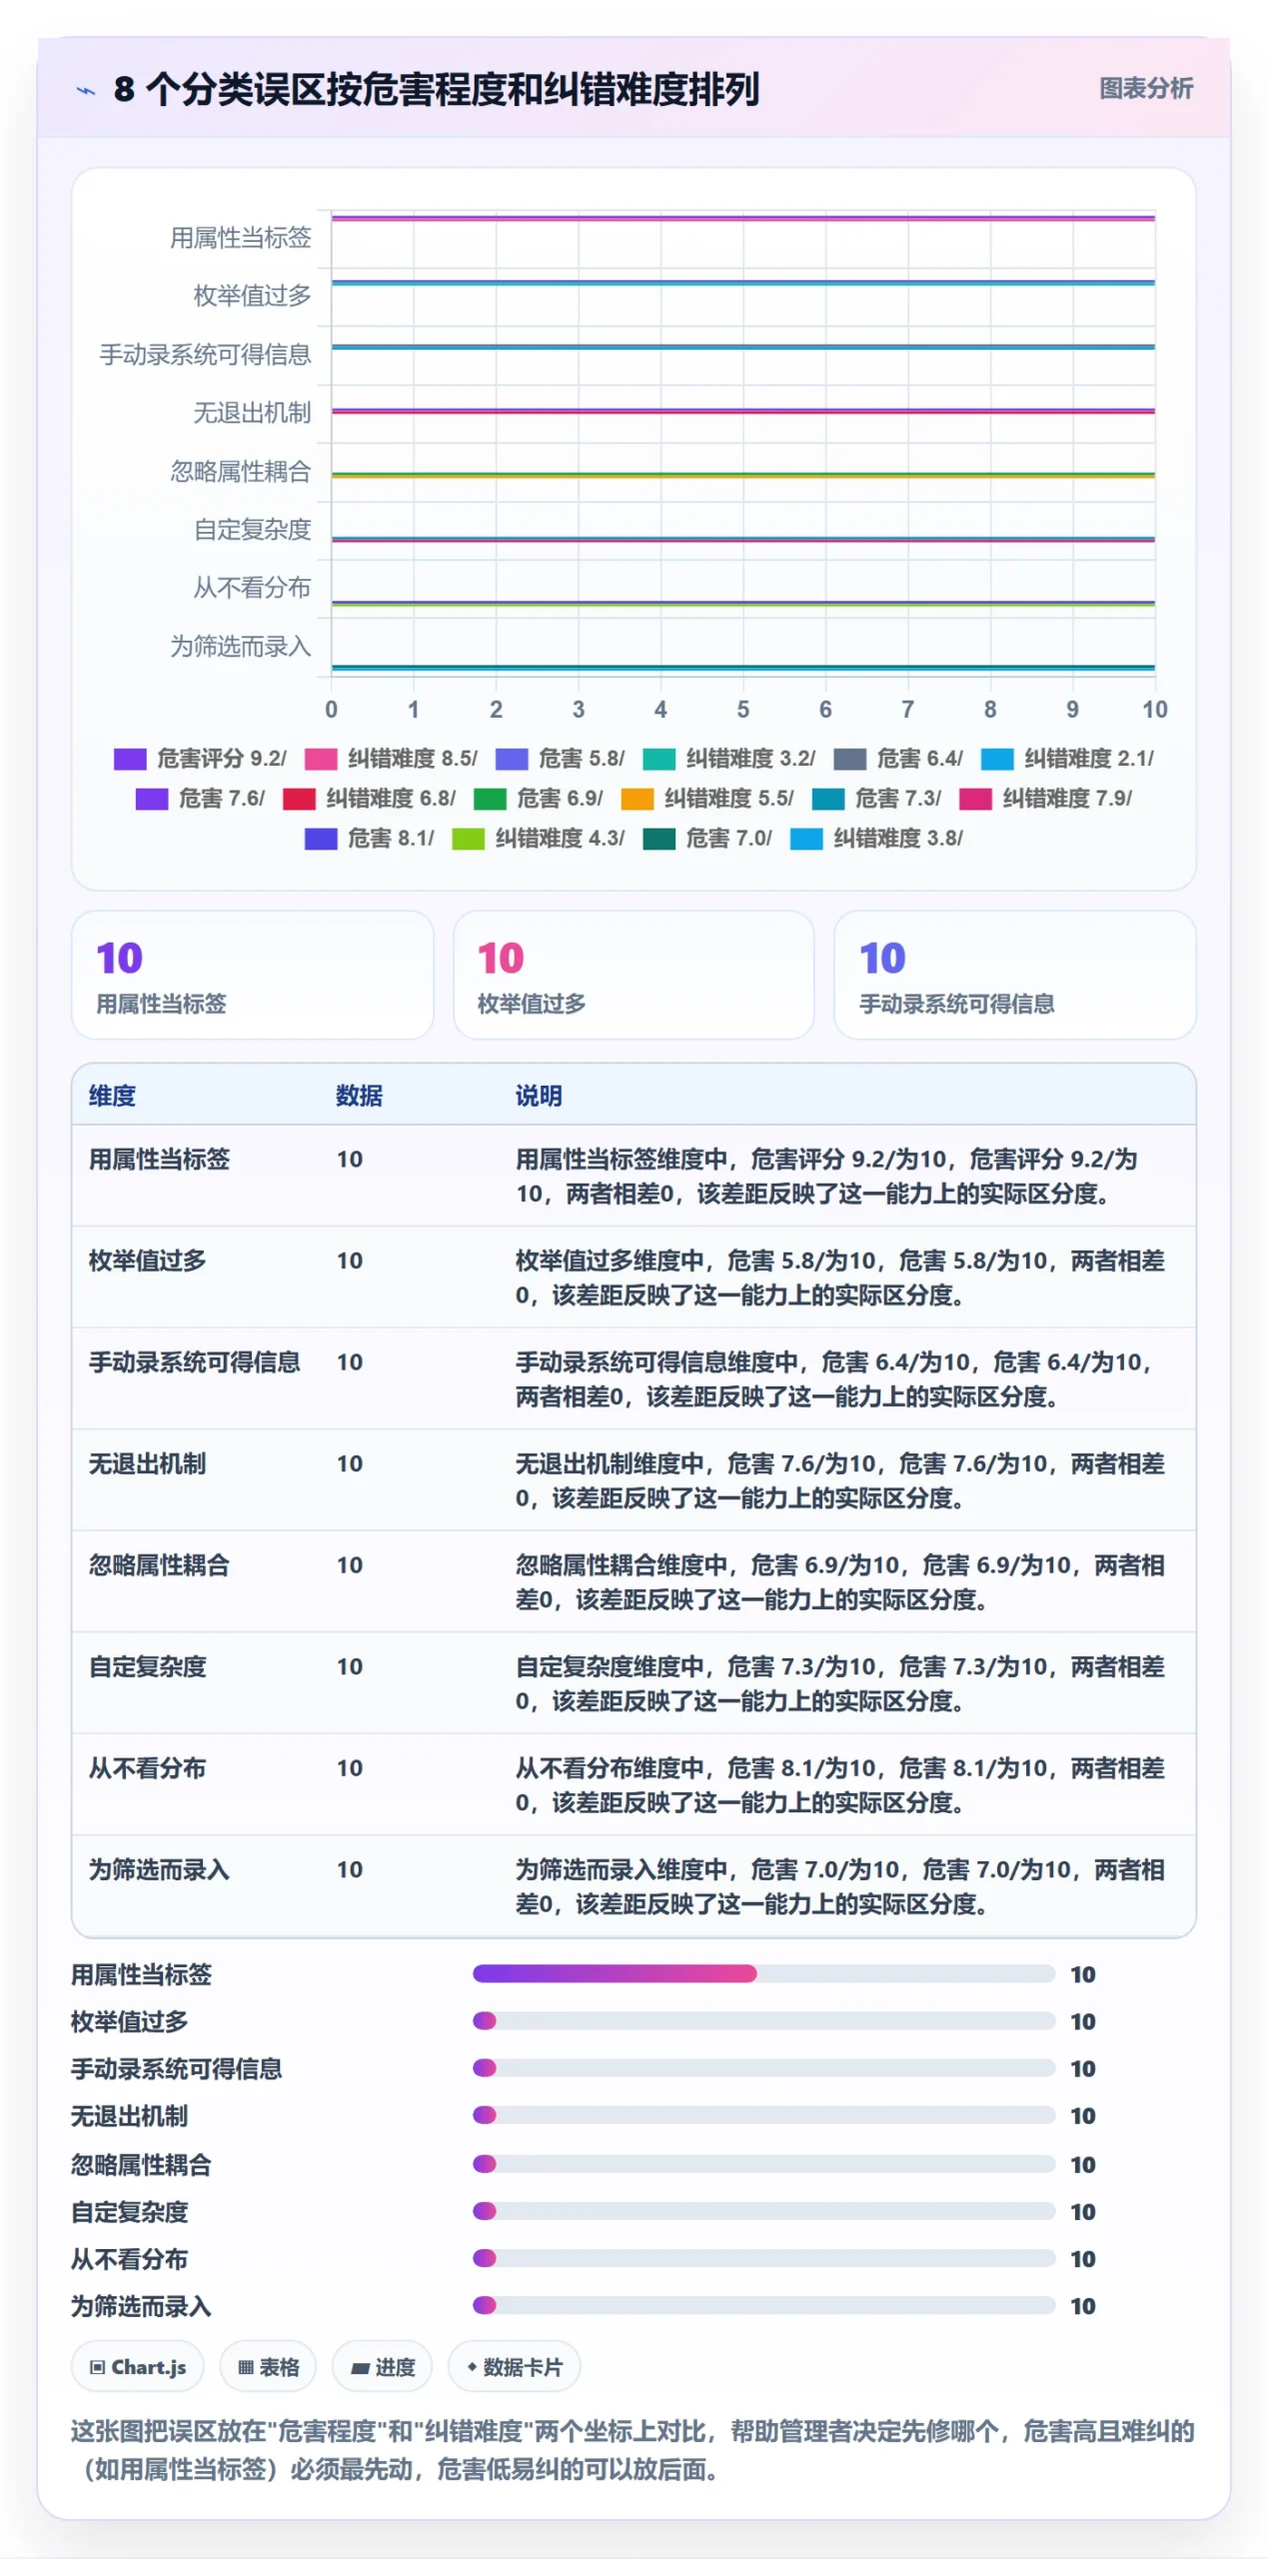The height and width of the screenshot is (2559, 1268).
Task: Toggle the 纠错难度 8.5/ legend entry
Action: point(391,759)
